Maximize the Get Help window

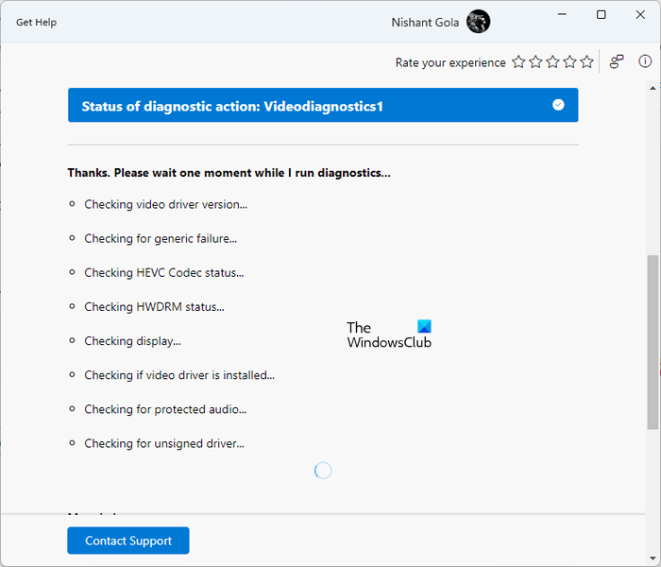point(602,15)
